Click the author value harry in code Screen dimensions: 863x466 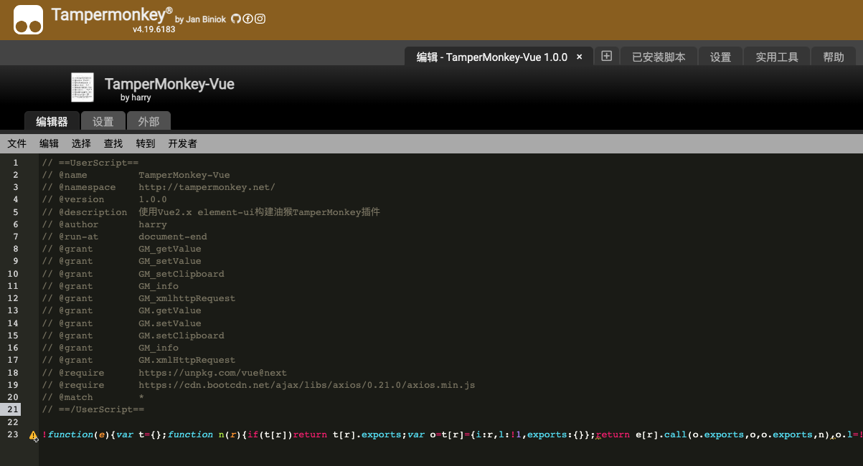coord(153,224)
